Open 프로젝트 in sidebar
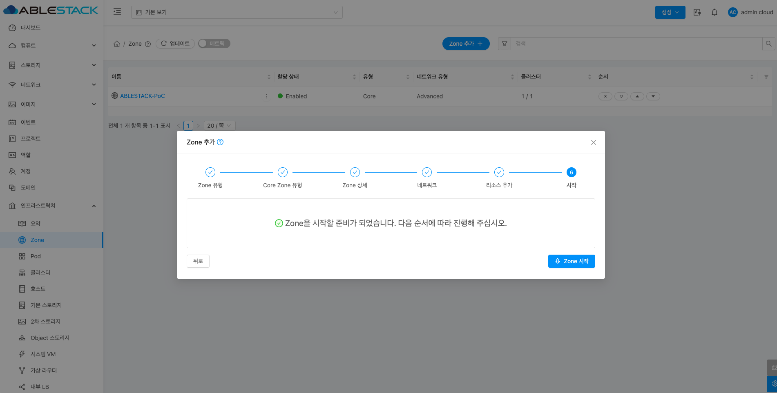This screenshot has width=777, height=393. (51, 139)
